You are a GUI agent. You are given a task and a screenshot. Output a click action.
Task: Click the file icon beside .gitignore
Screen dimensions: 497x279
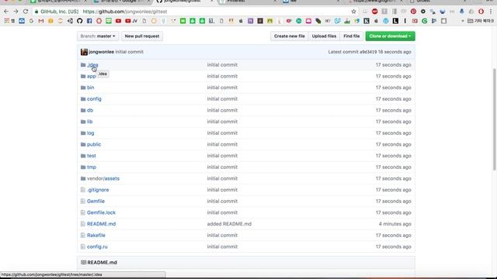tap(83, 190)
